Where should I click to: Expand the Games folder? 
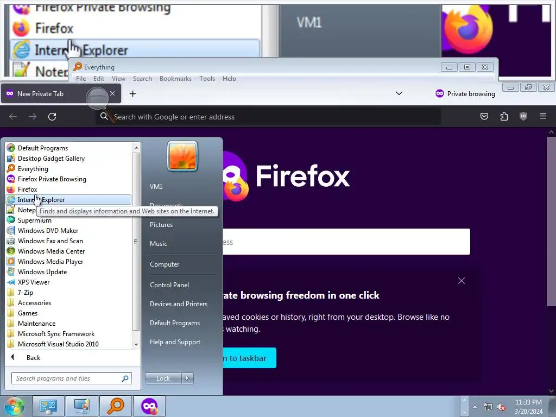(28, 313)
